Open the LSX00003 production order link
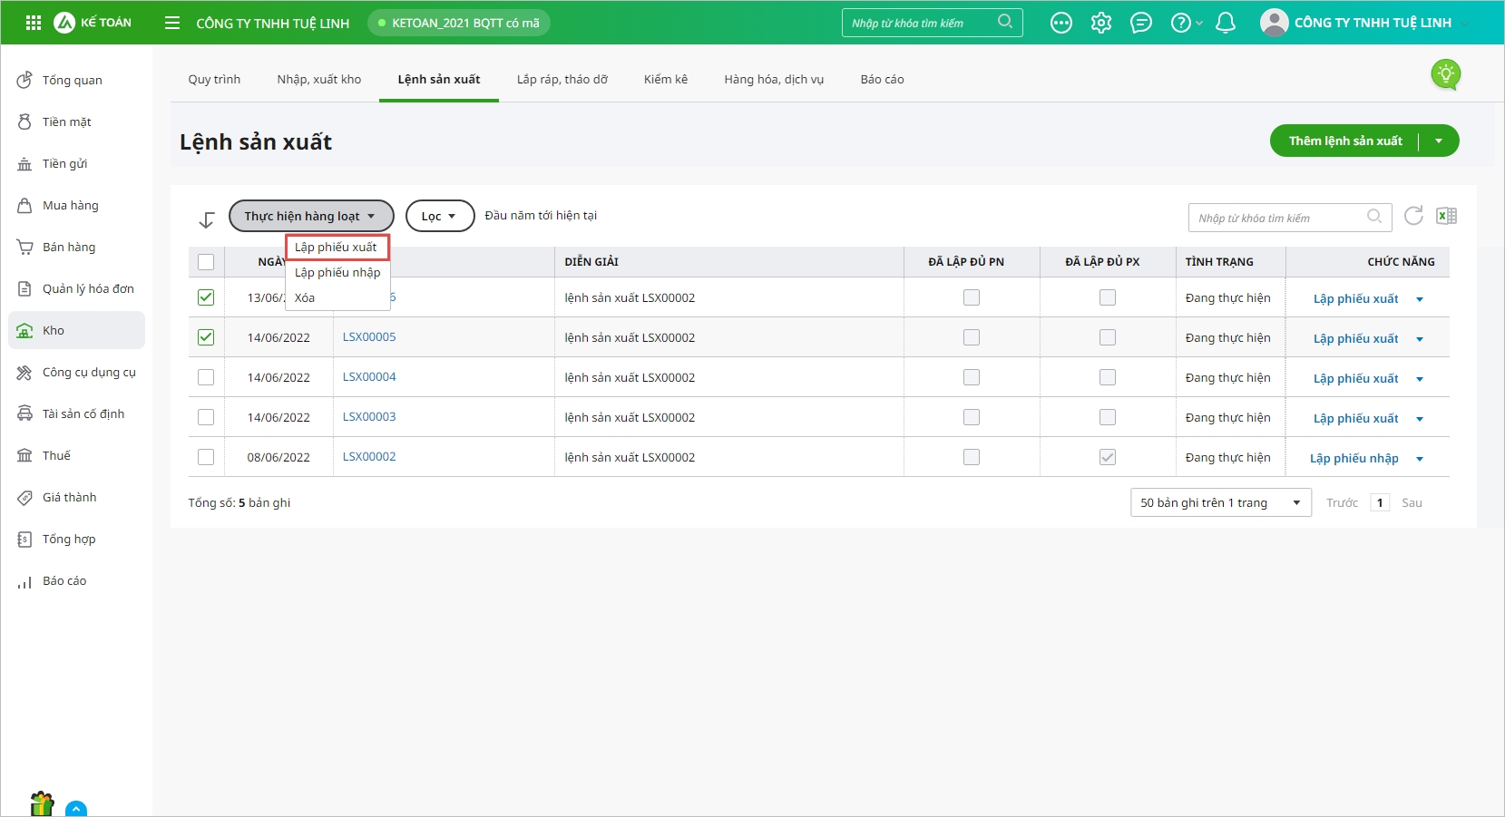The width and height of the screenshot is (1505, 817). pos(369,417)
